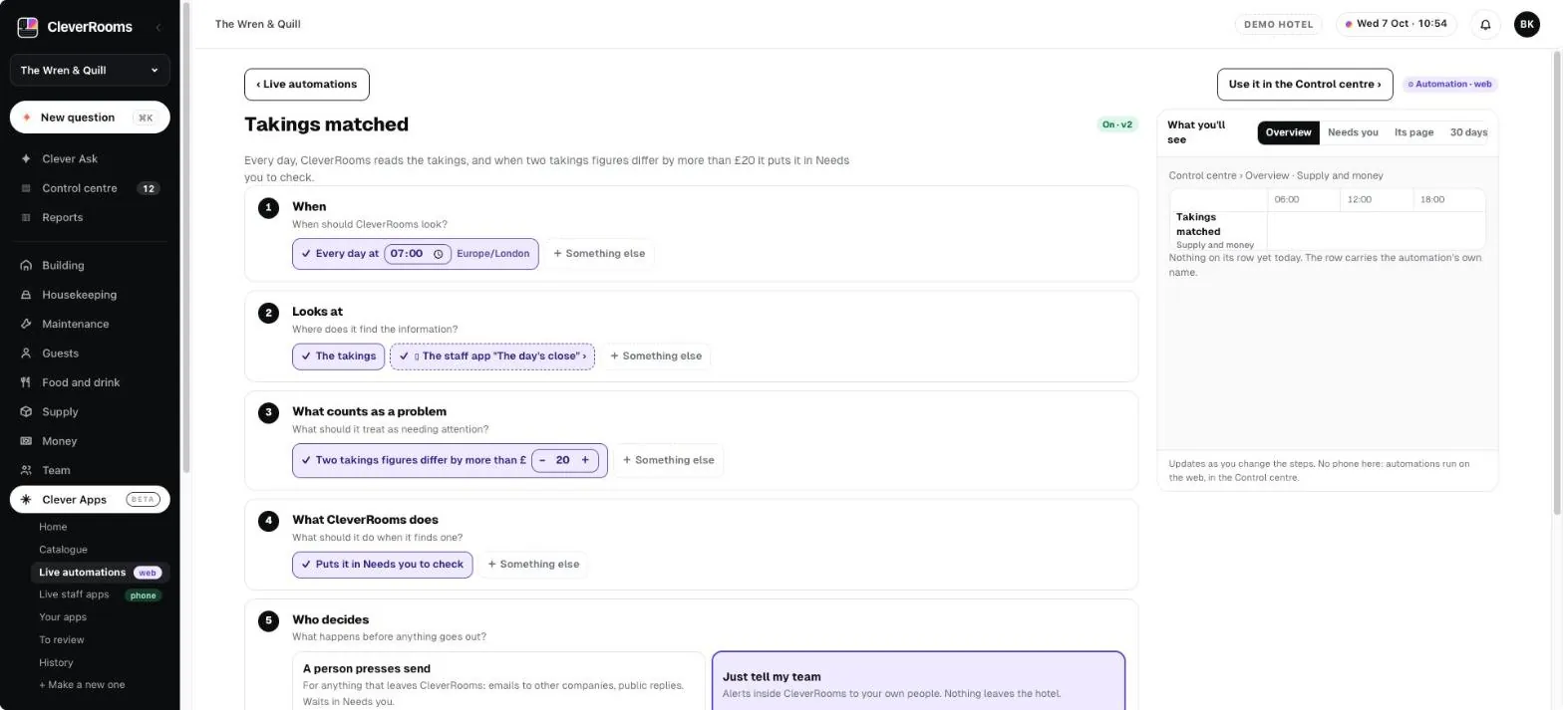Switch to the Needs you preview tab
Screen dimensions: 1563x710
[x=1353, y=133]
